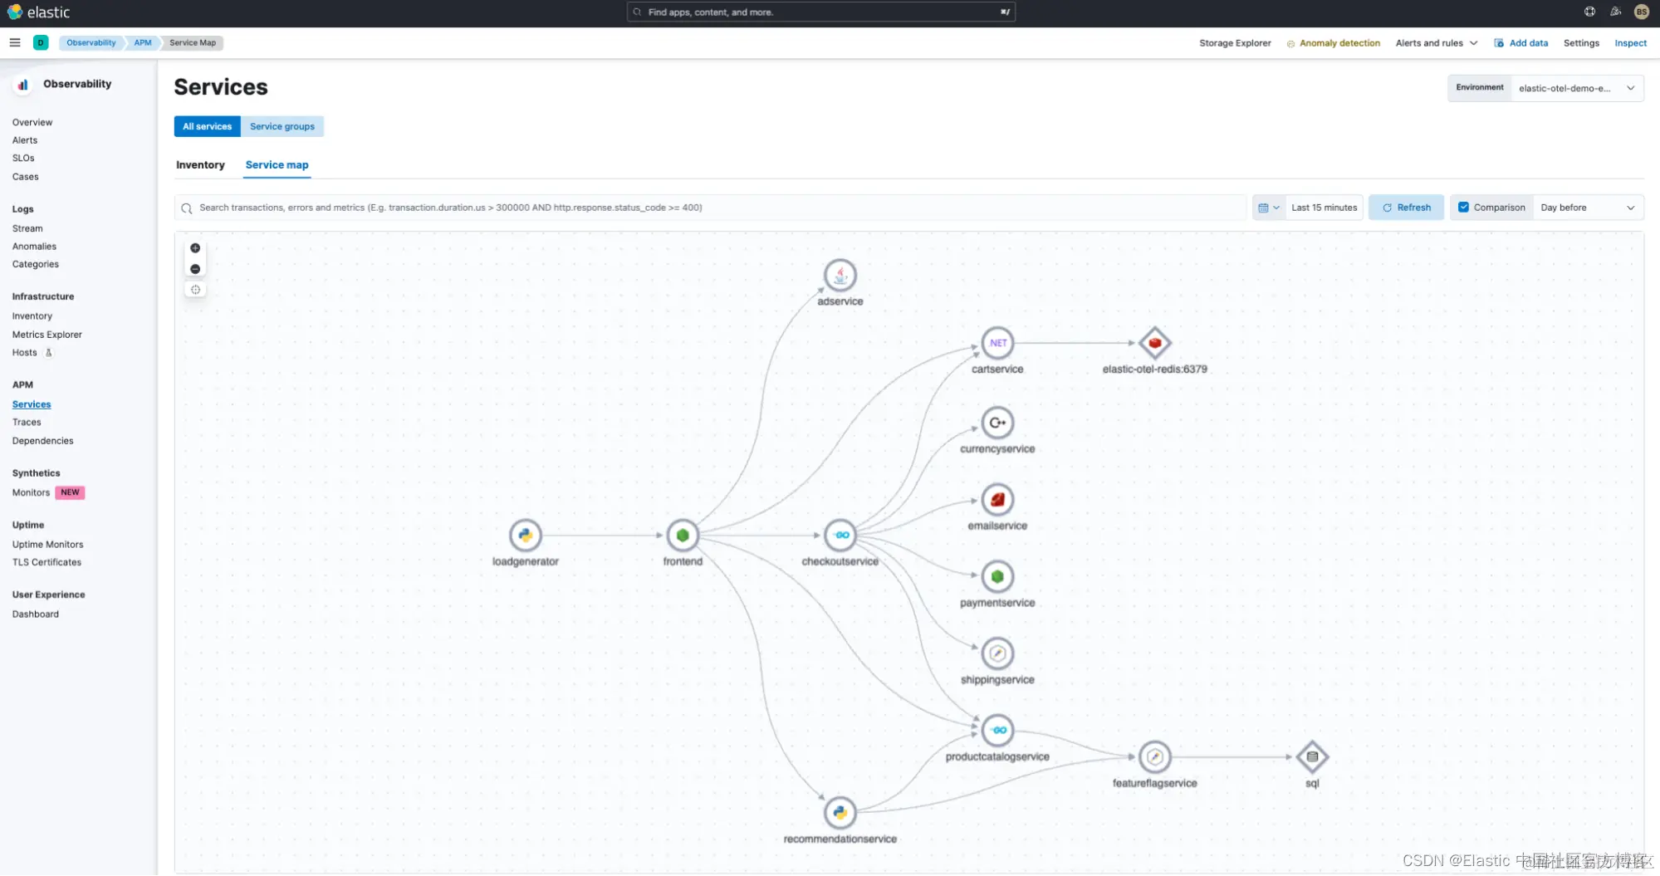This screenshot has height=876, width=1660.
Task: Switch to the Inventory tab
Action: point(200,165)
